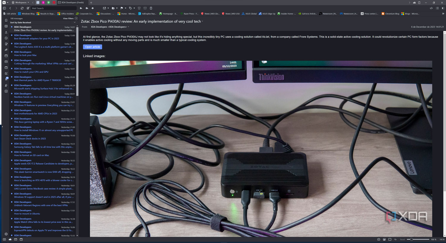Image resolution: width=446 pixels, height=243 pixels.
Task: Open the Edit article bookmark
Action: point(10,14)
